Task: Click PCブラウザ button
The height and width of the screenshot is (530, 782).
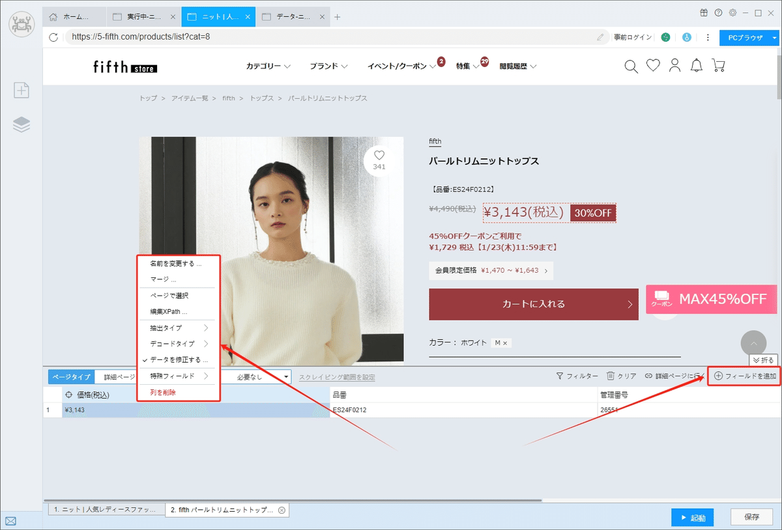Action: pos(745,38)
